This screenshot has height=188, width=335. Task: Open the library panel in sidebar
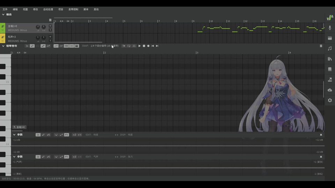[330, 59]
